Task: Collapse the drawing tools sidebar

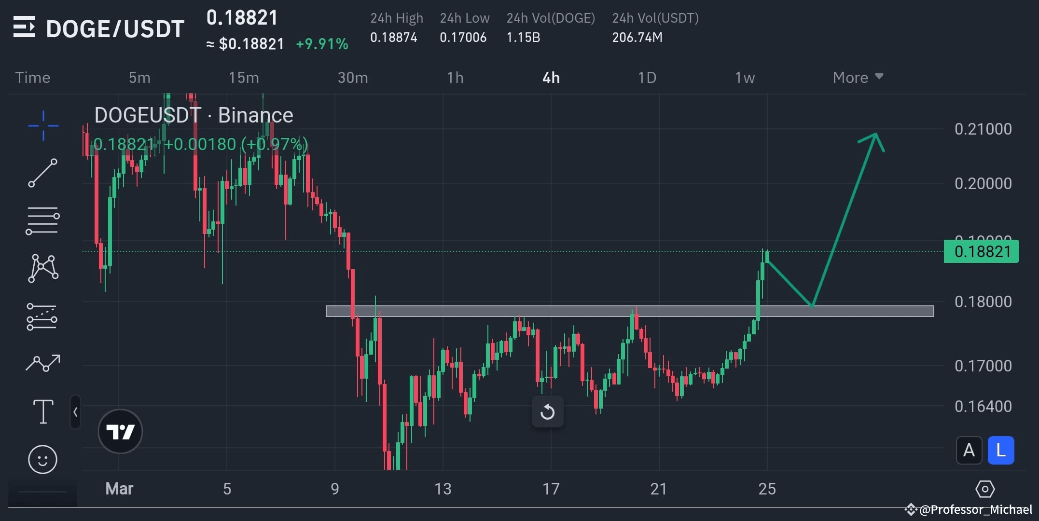Action: click(x=75, y=412)
